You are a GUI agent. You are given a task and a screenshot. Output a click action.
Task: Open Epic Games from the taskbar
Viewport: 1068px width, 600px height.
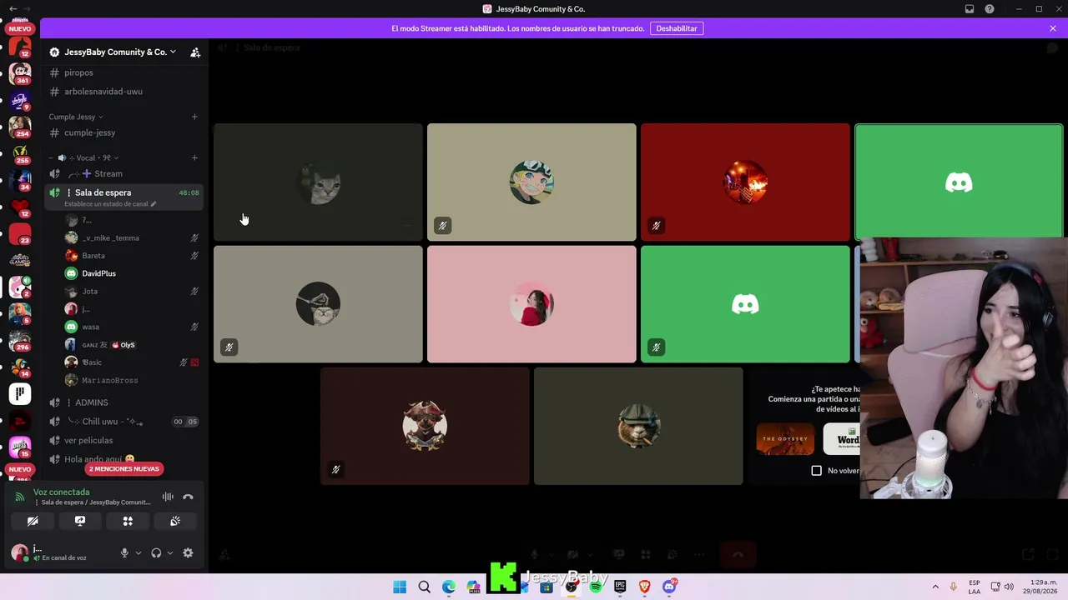[x=620, y=587]
